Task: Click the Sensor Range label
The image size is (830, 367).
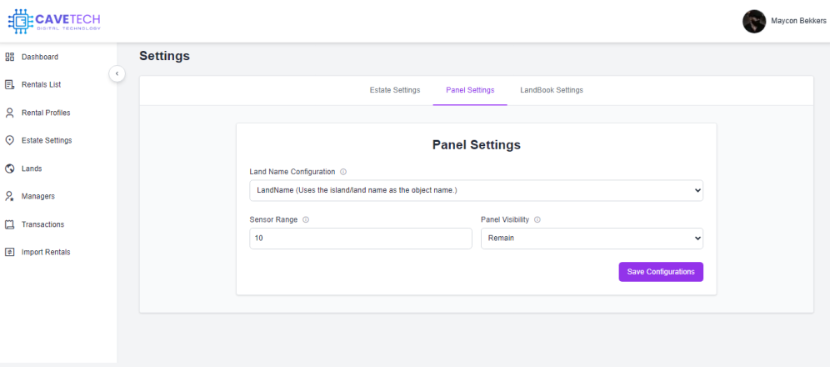Action: pyautogui.click(x=273, y=219)
